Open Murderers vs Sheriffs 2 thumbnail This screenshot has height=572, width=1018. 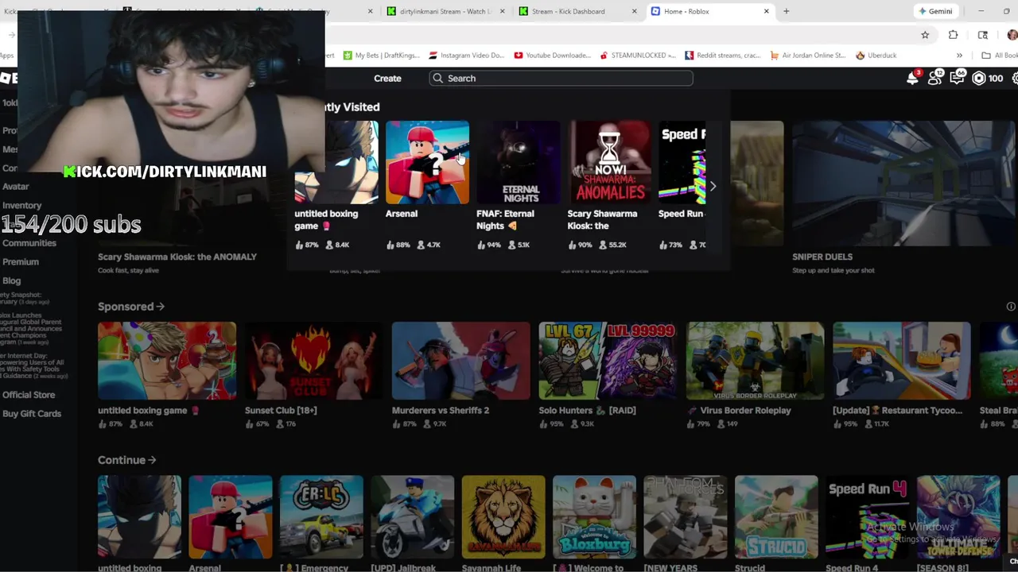(x=460, y=361)
